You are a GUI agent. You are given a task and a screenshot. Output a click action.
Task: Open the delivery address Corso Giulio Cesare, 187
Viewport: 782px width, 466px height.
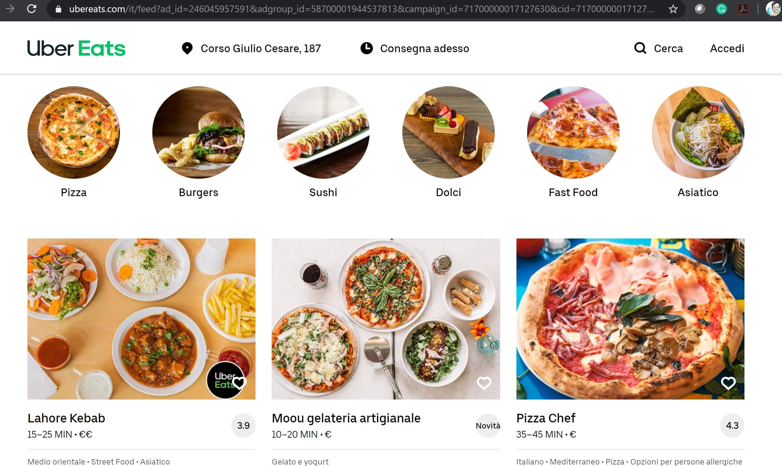pos(260,48)
